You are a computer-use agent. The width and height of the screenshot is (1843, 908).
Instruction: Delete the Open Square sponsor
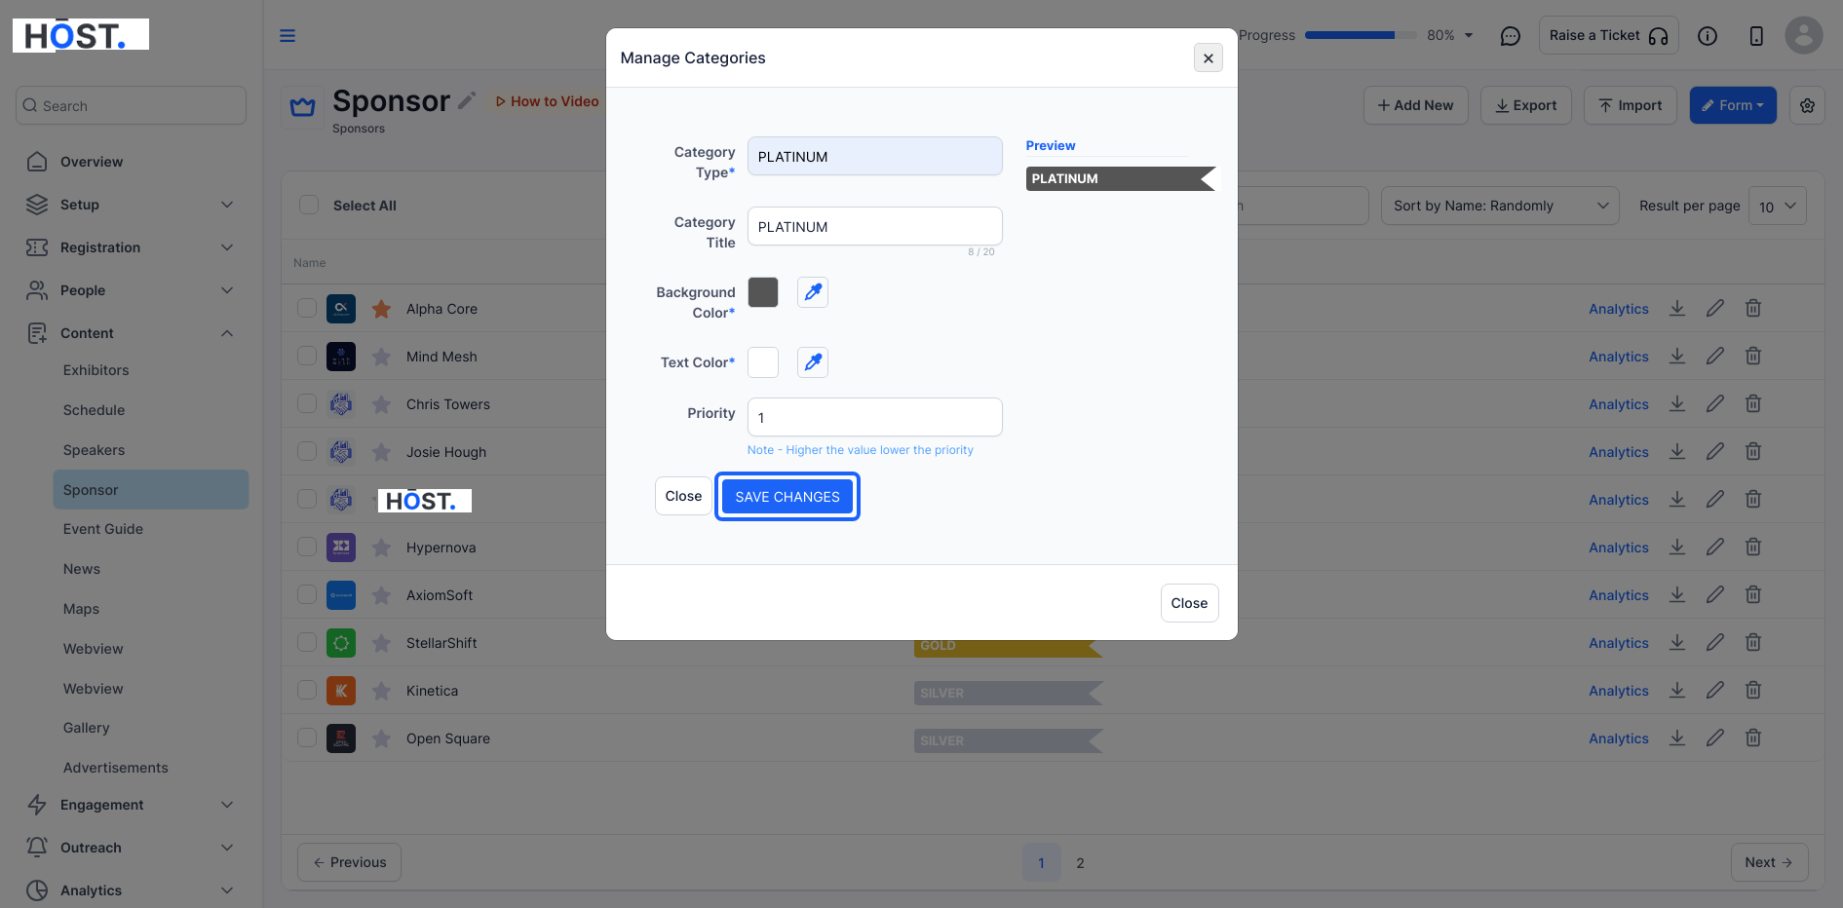[x=1753, y=738]
